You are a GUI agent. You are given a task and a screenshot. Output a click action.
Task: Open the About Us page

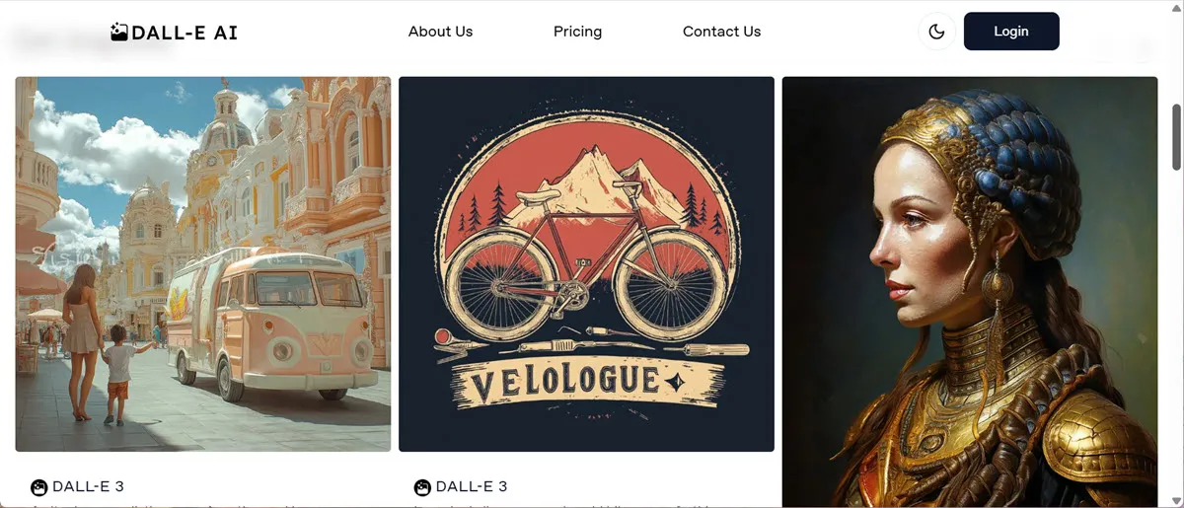pos(440,32)
